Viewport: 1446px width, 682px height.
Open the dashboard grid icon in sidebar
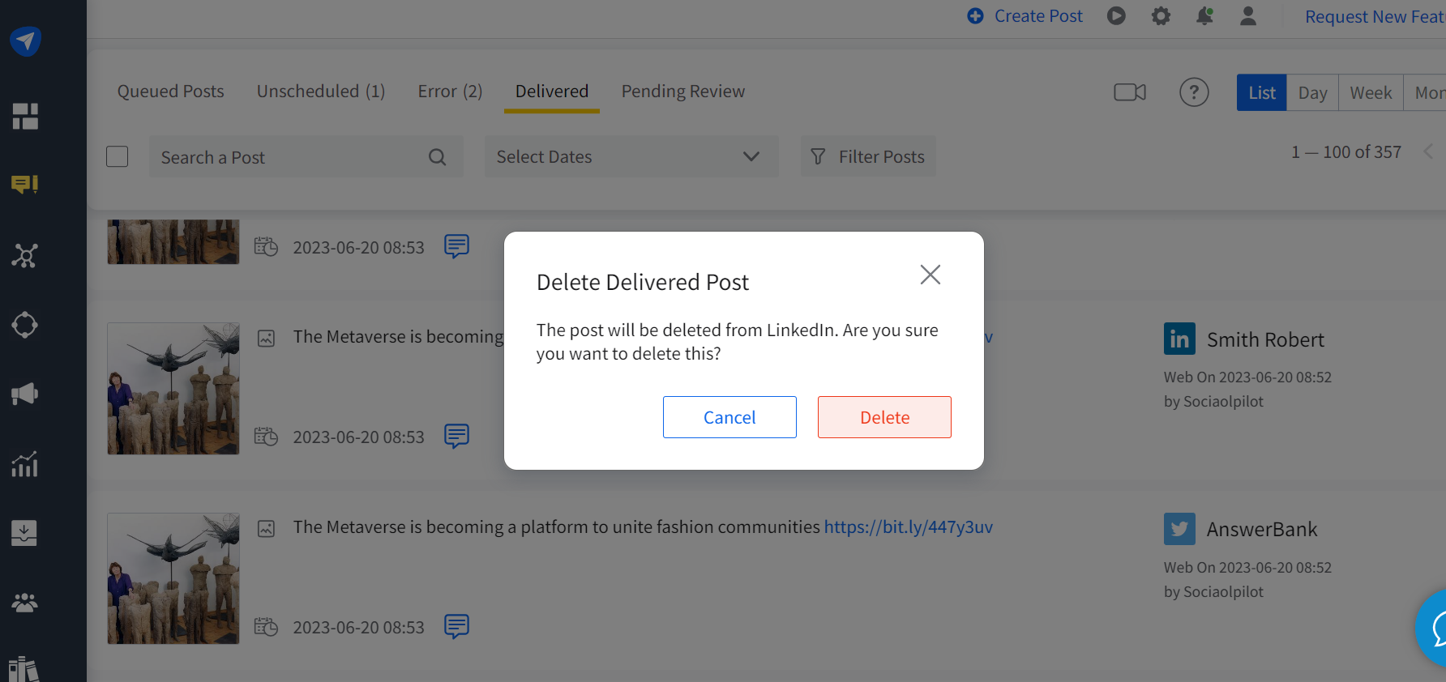24,116
